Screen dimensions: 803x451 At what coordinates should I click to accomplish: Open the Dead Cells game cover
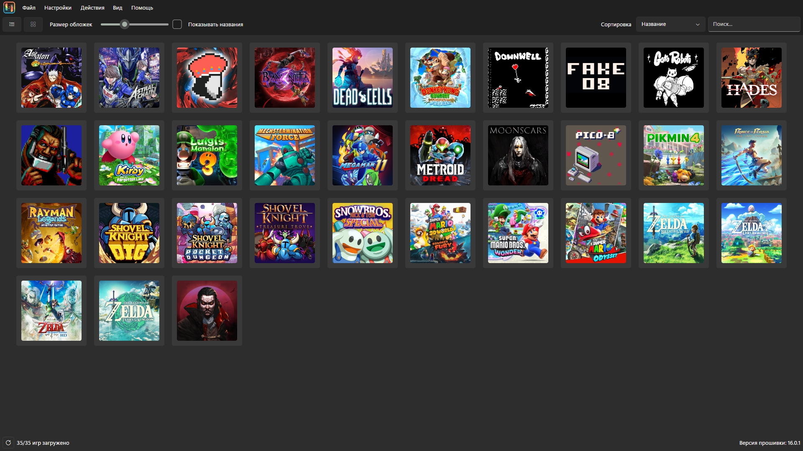point(362,78)
